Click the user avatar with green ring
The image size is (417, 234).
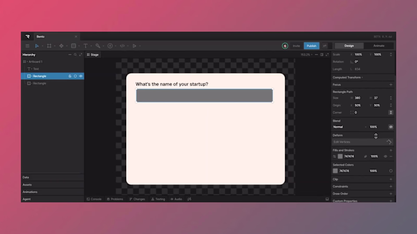[285, 46]
